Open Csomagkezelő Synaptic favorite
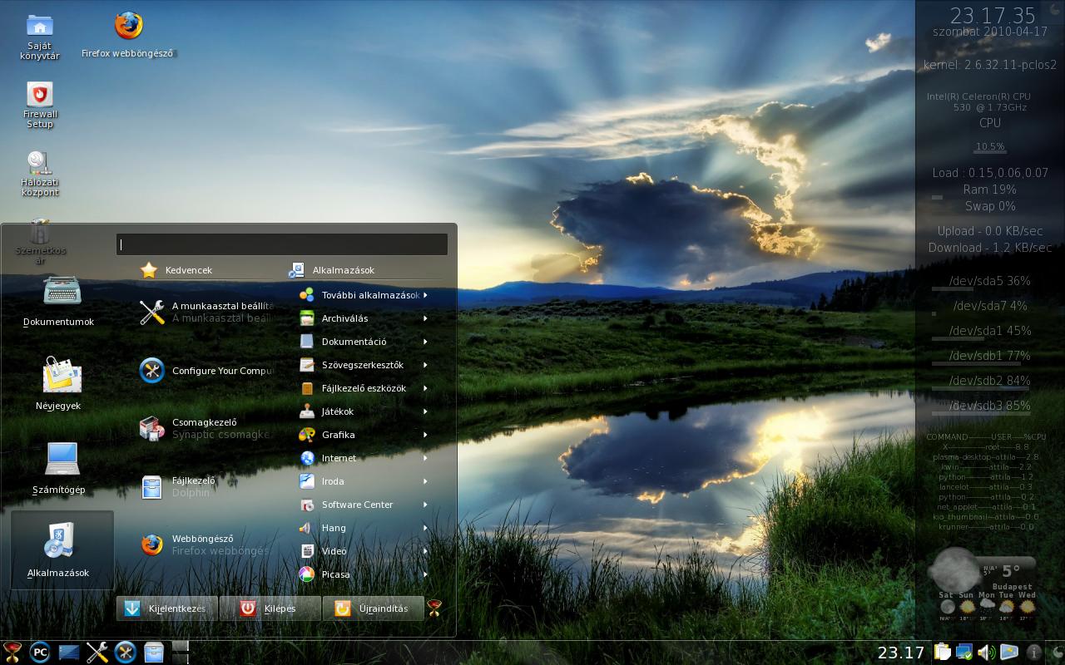Screen dimensions: 1065x665 [x=206, y=428]
